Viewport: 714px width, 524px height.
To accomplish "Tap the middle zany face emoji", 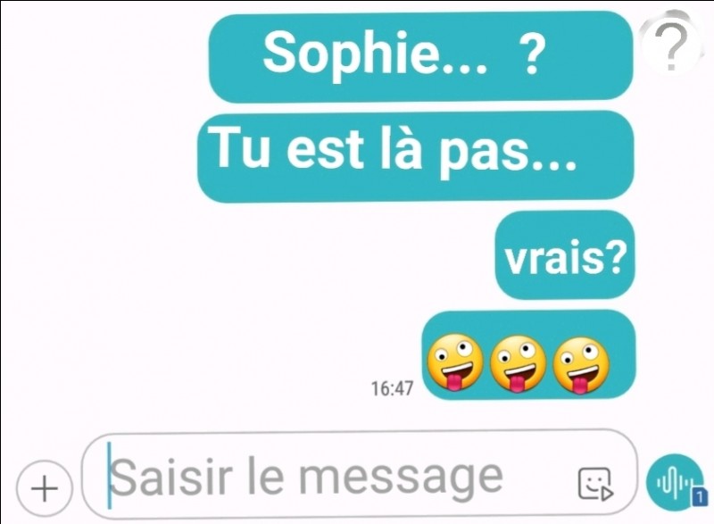I will coord(518,364).
